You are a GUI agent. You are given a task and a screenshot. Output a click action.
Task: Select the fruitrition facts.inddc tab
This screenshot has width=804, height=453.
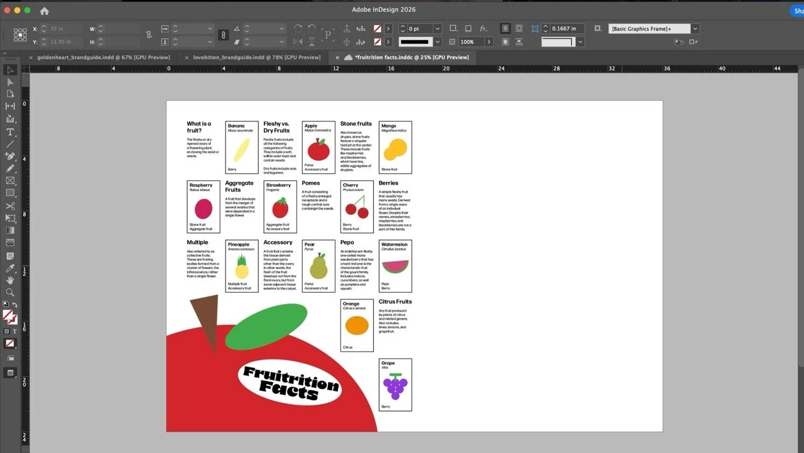(x=411, y=57)
